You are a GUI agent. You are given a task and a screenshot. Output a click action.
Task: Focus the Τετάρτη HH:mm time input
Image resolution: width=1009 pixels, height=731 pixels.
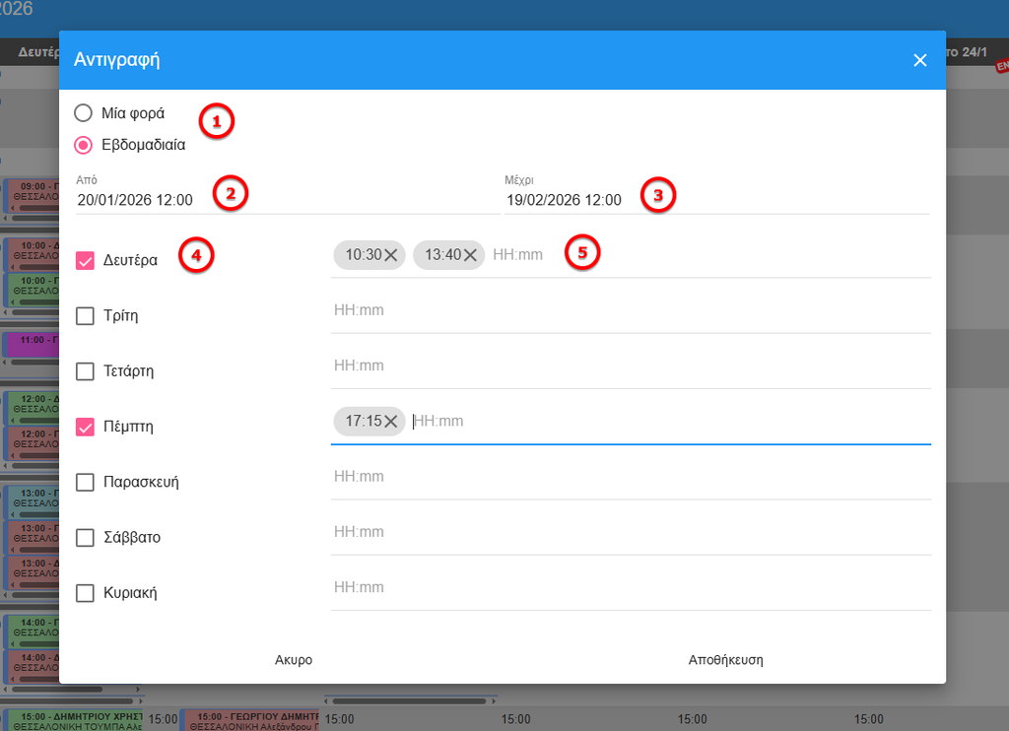[x=631, y=365]
